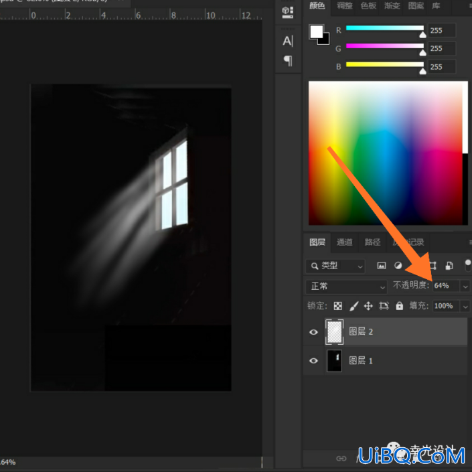The height and width of the screenshot is (472, 472).
Task: Click the 填充 field showing 100%
Action: (446, 306)
